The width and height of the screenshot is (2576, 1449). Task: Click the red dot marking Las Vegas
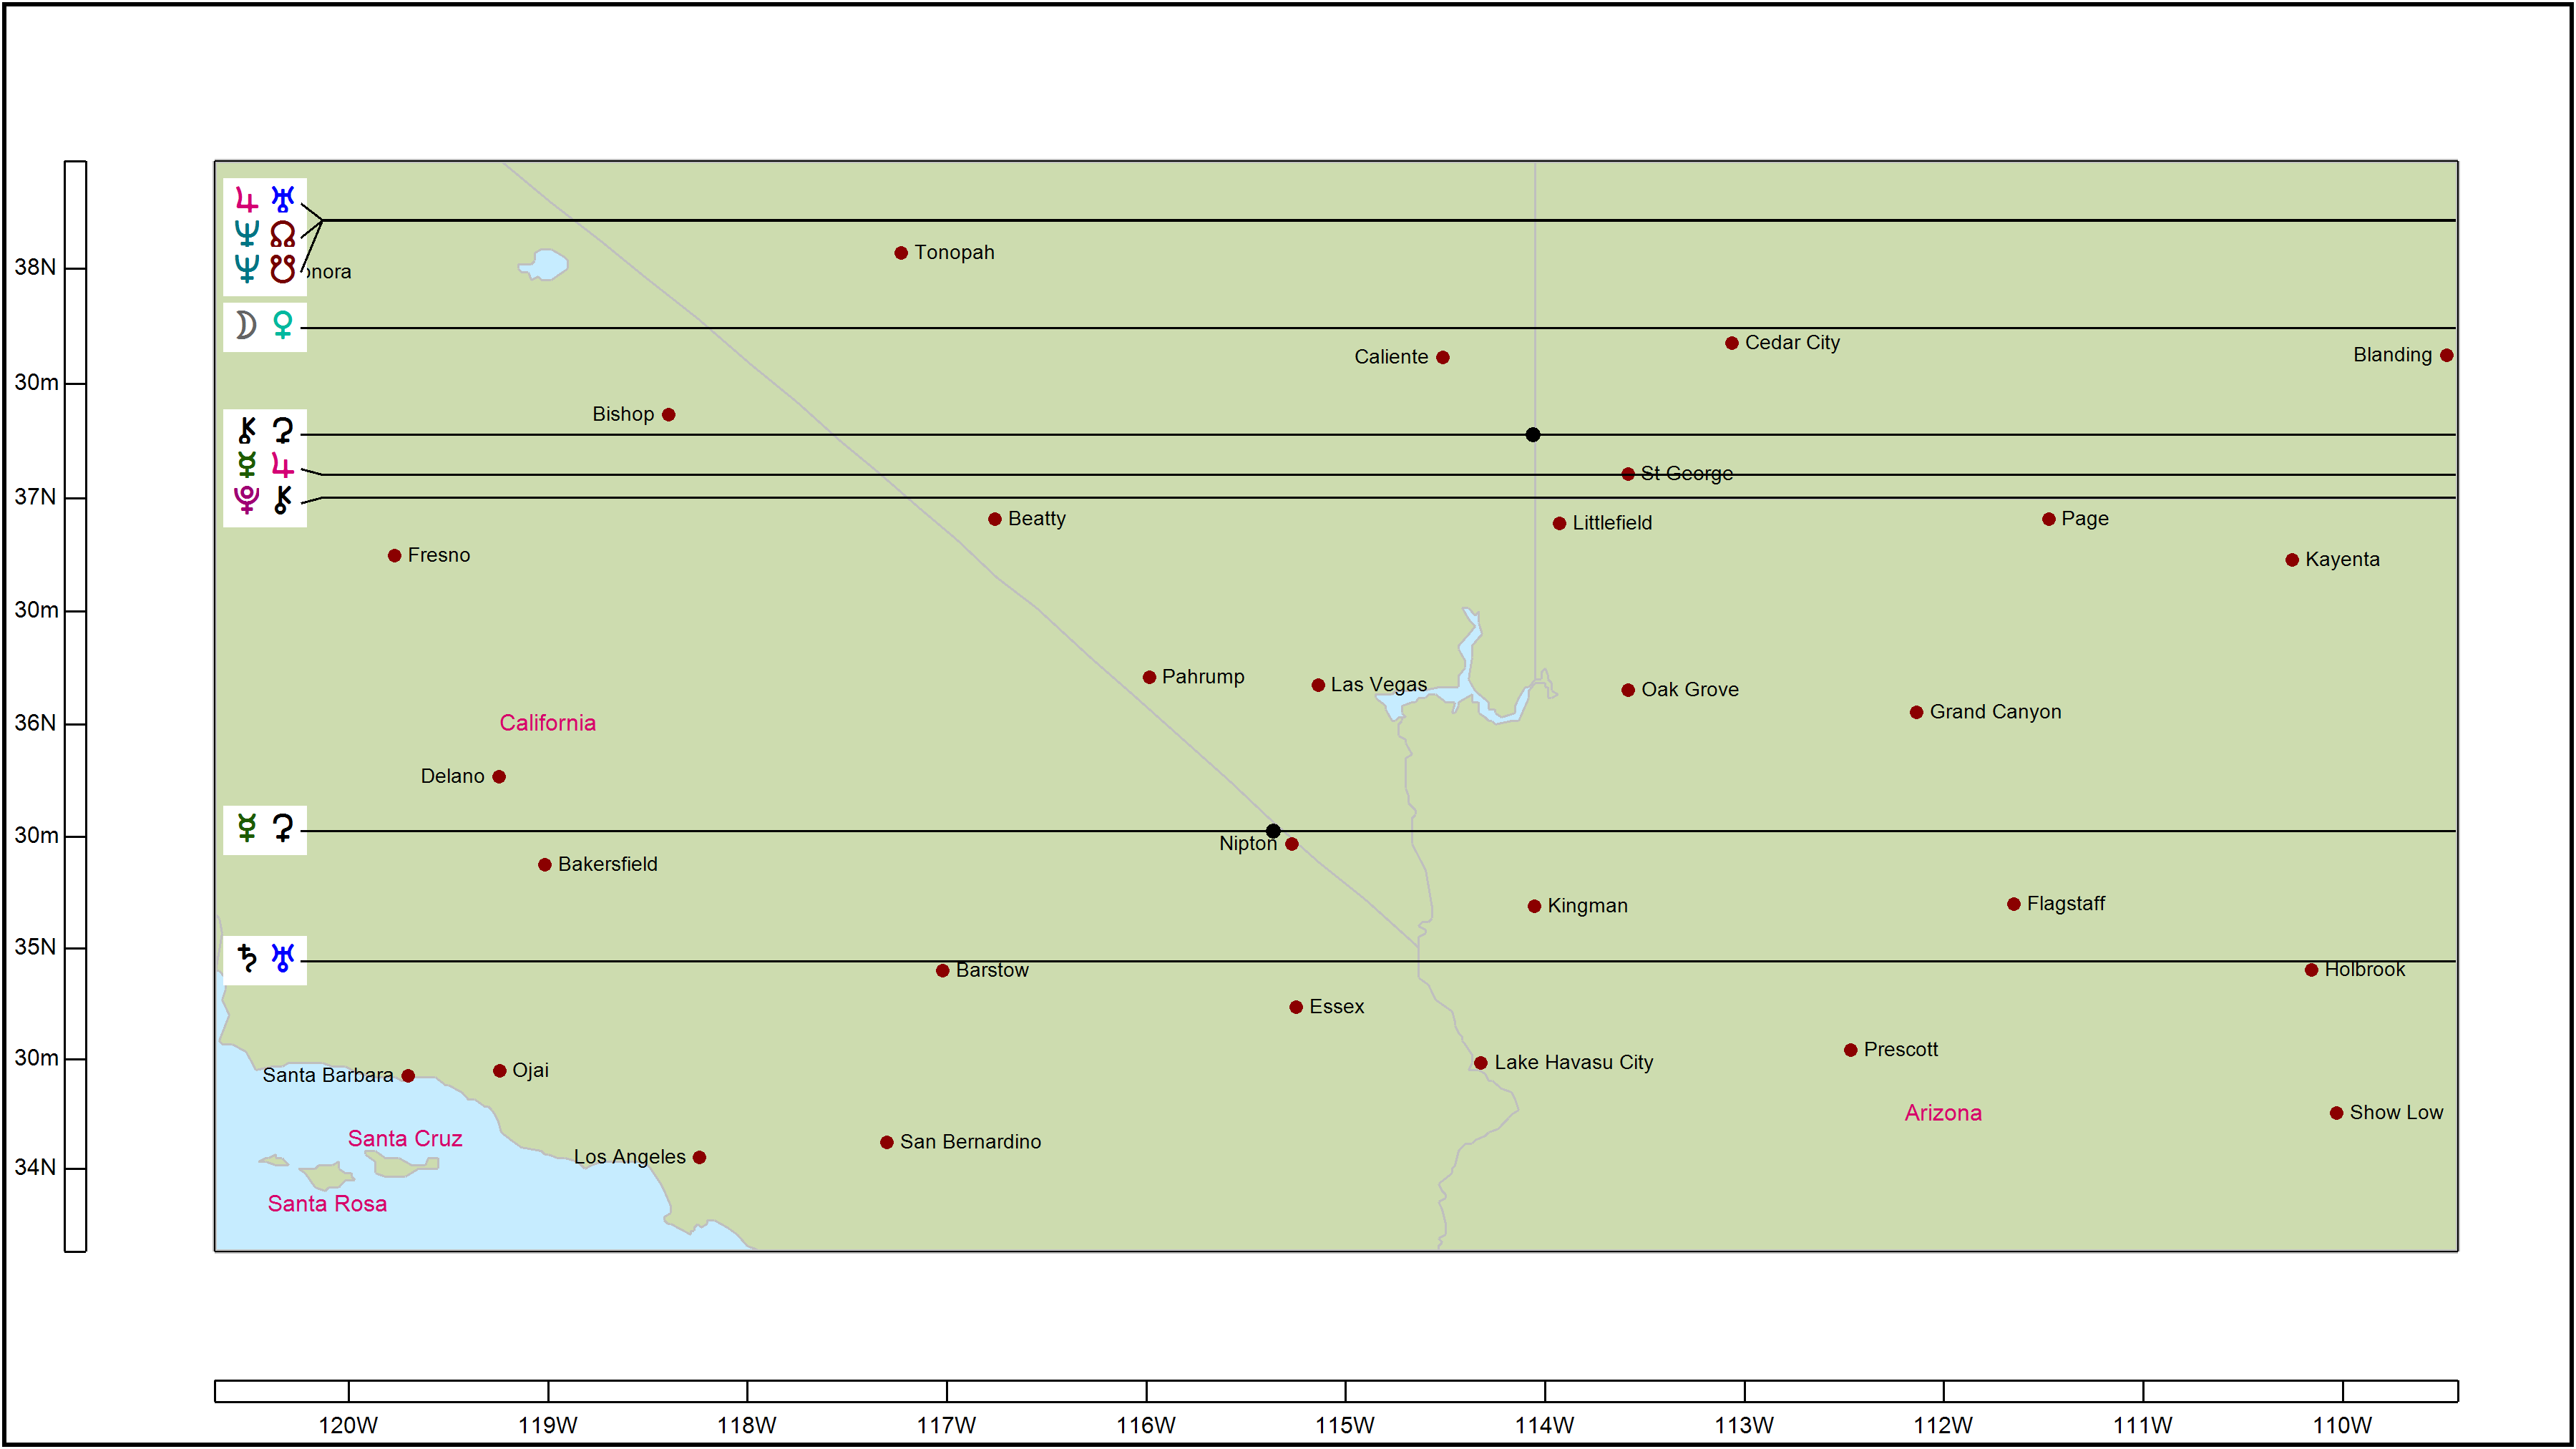coord(1318,685)
